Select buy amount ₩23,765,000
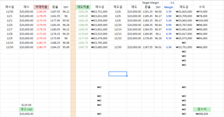Image resolution: width=224 pixels, height=117 pixels. coord(99,43)
